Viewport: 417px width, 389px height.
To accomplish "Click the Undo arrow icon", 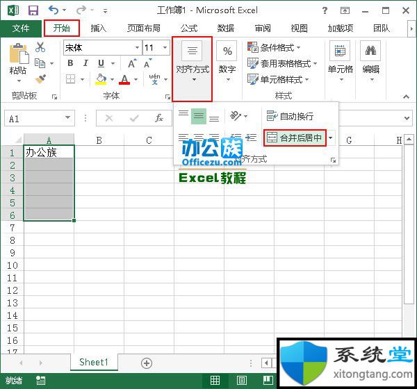I will 54,10.
